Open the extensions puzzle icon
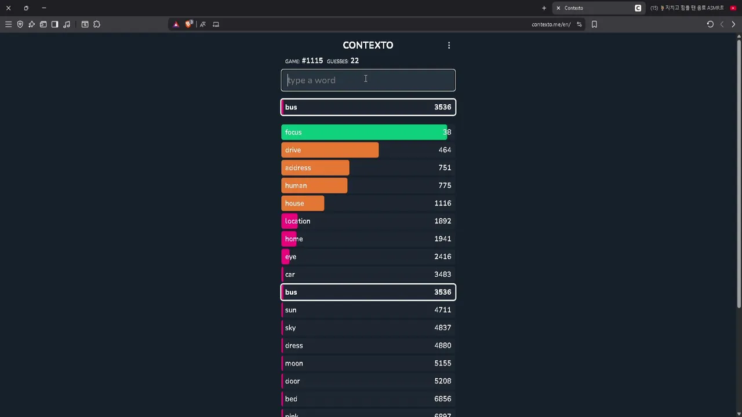The height and width of the screenshot is (417, 742). 97,24
